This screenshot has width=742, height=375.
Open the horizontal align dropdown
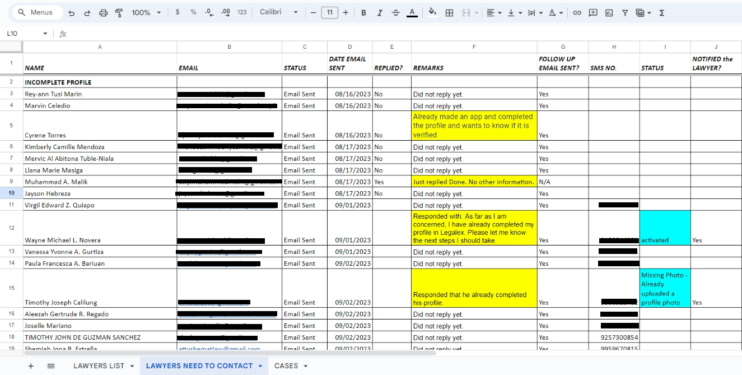493,12
